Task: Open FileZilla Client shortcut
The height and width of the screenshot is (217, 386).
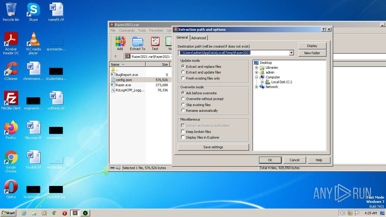Action: click(x=11, y=101)
